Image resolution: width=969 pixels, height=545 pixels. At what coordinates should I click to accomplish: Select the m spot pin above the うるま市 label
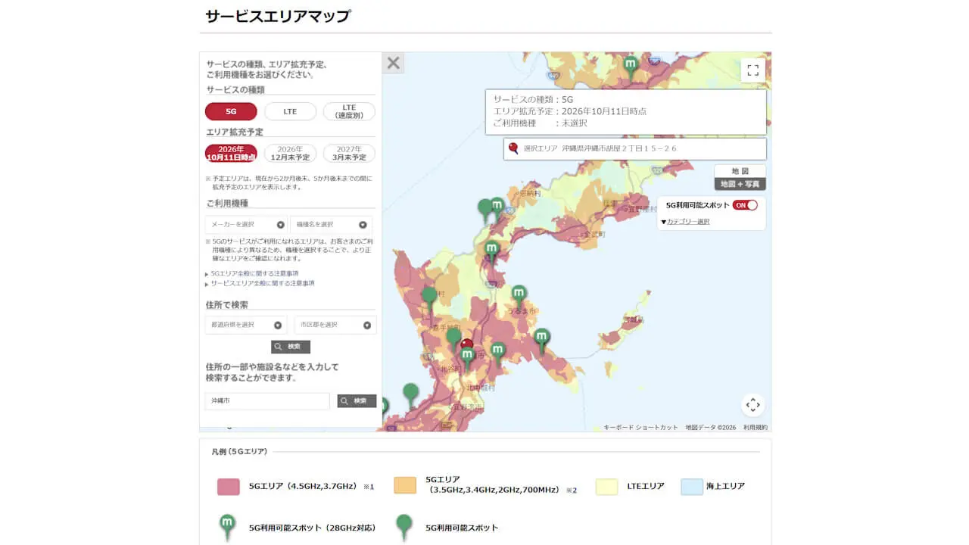point(519,297)
